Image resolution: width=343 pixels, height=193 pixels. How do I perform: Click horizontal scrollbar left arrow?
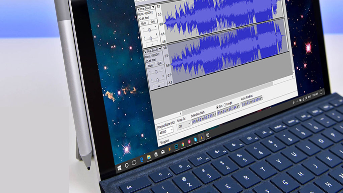point(181,114)
